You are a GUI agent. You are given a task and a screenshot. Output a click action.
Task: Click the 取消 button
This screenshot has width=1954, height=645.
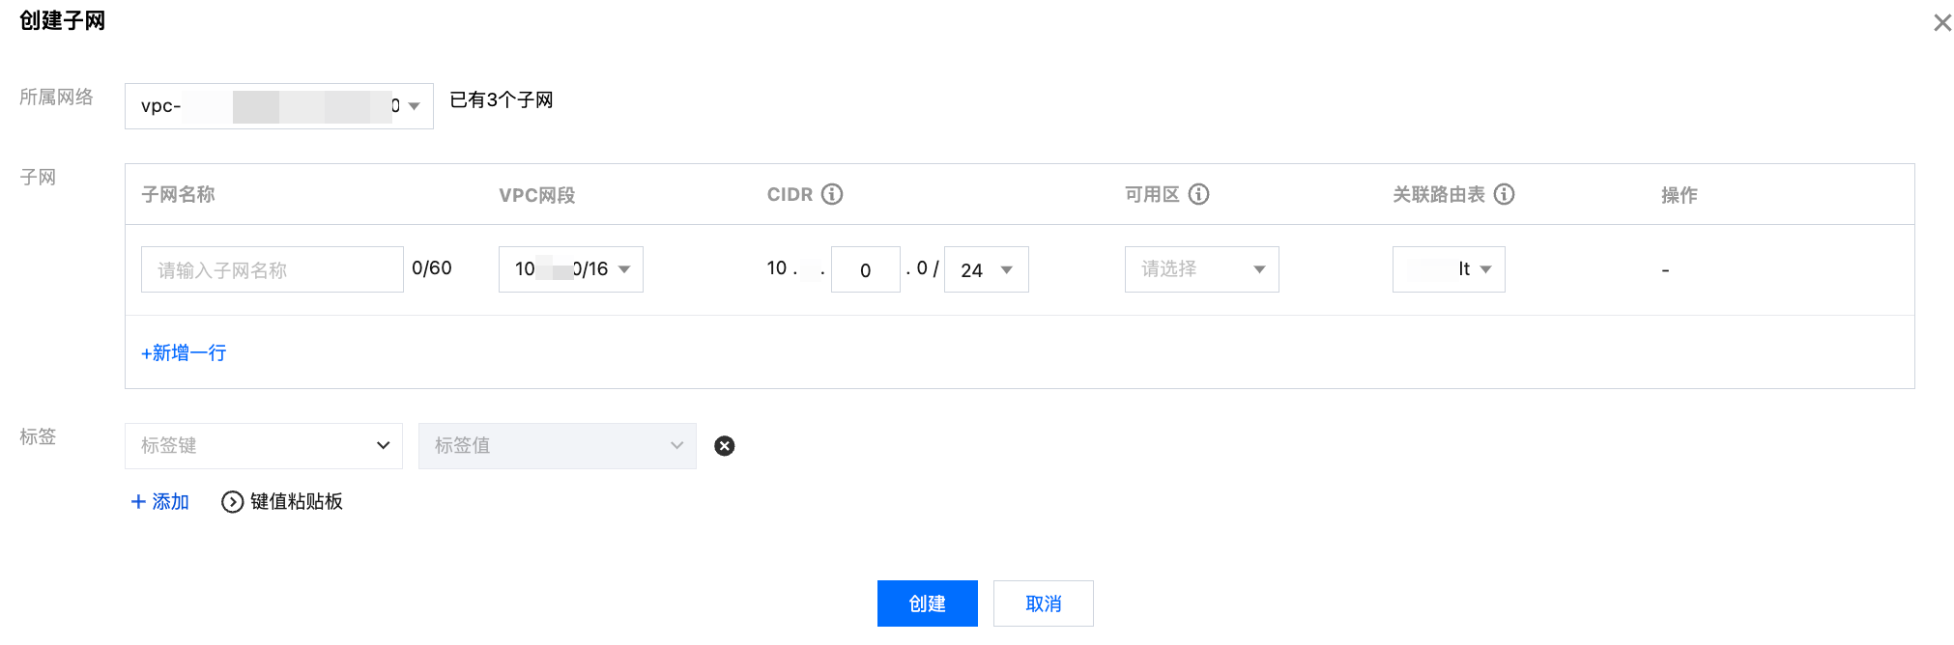pos(1043,603)
